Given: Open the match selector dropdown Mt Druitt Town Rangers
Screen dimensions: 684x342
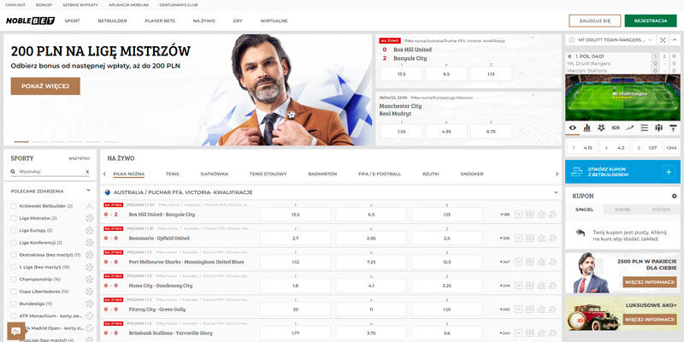Looking at the screenshot, I should (x=610, y=39).
